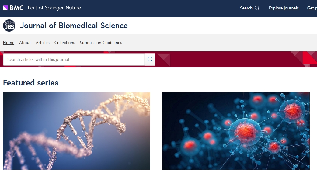Open the DNA helix featured series image

(x=77, y=131)
